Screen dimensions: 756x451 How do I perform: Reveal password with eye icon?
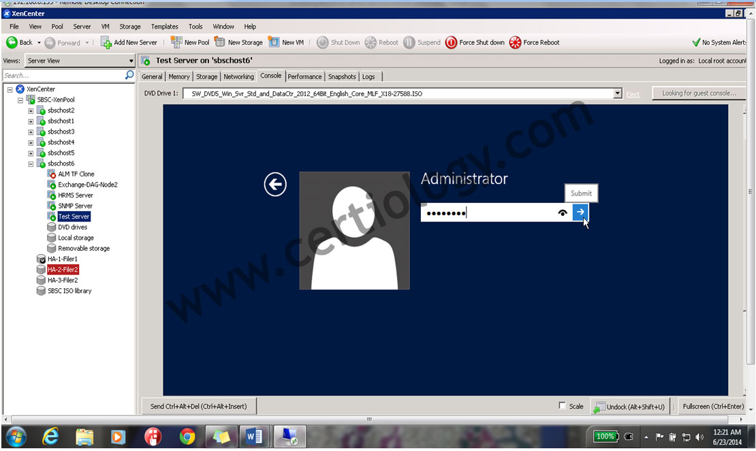click(562, 213)
